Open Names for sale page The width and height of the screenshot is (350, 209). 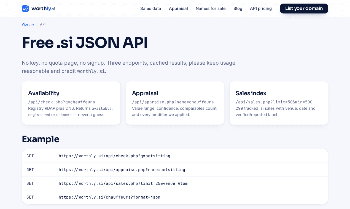(211, 9)
